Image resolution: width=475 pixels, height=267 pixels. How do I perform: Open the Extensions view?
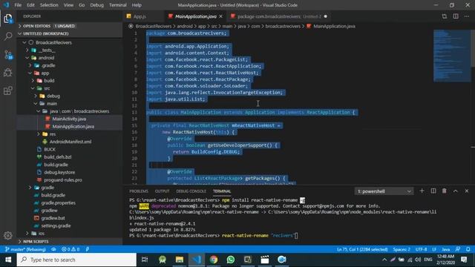click(8, 90)
